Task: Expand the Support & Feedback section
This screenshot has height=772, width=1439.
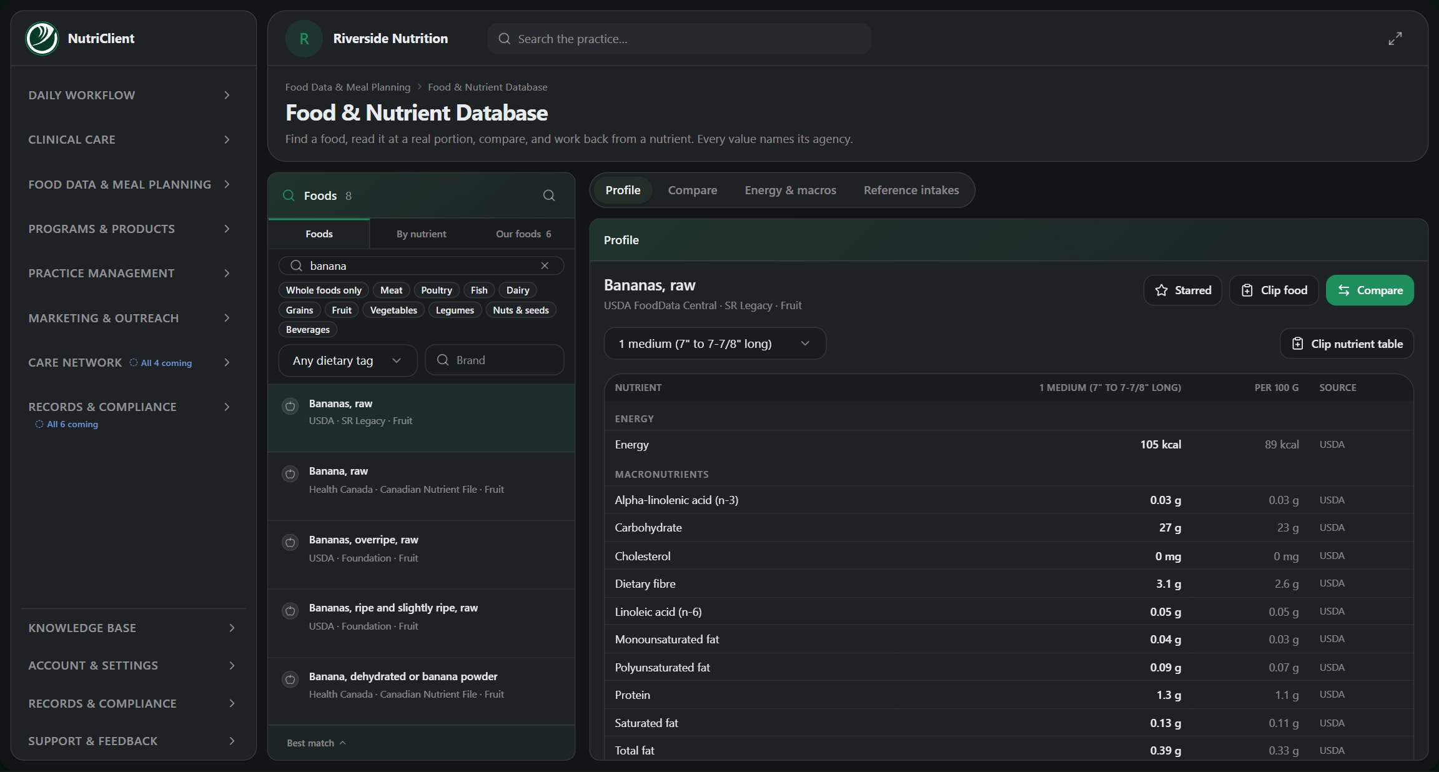Action: (132, 741)
